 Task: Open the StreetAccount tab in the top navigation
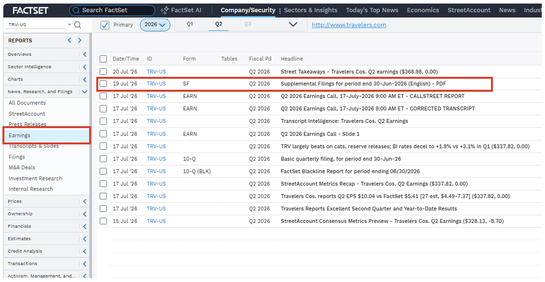(469, 10)
